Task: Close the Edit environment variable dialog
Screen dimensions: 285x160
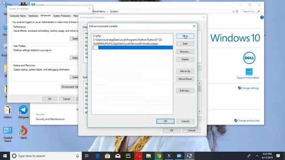Action: pyautogui.click(x=194, y=26)
